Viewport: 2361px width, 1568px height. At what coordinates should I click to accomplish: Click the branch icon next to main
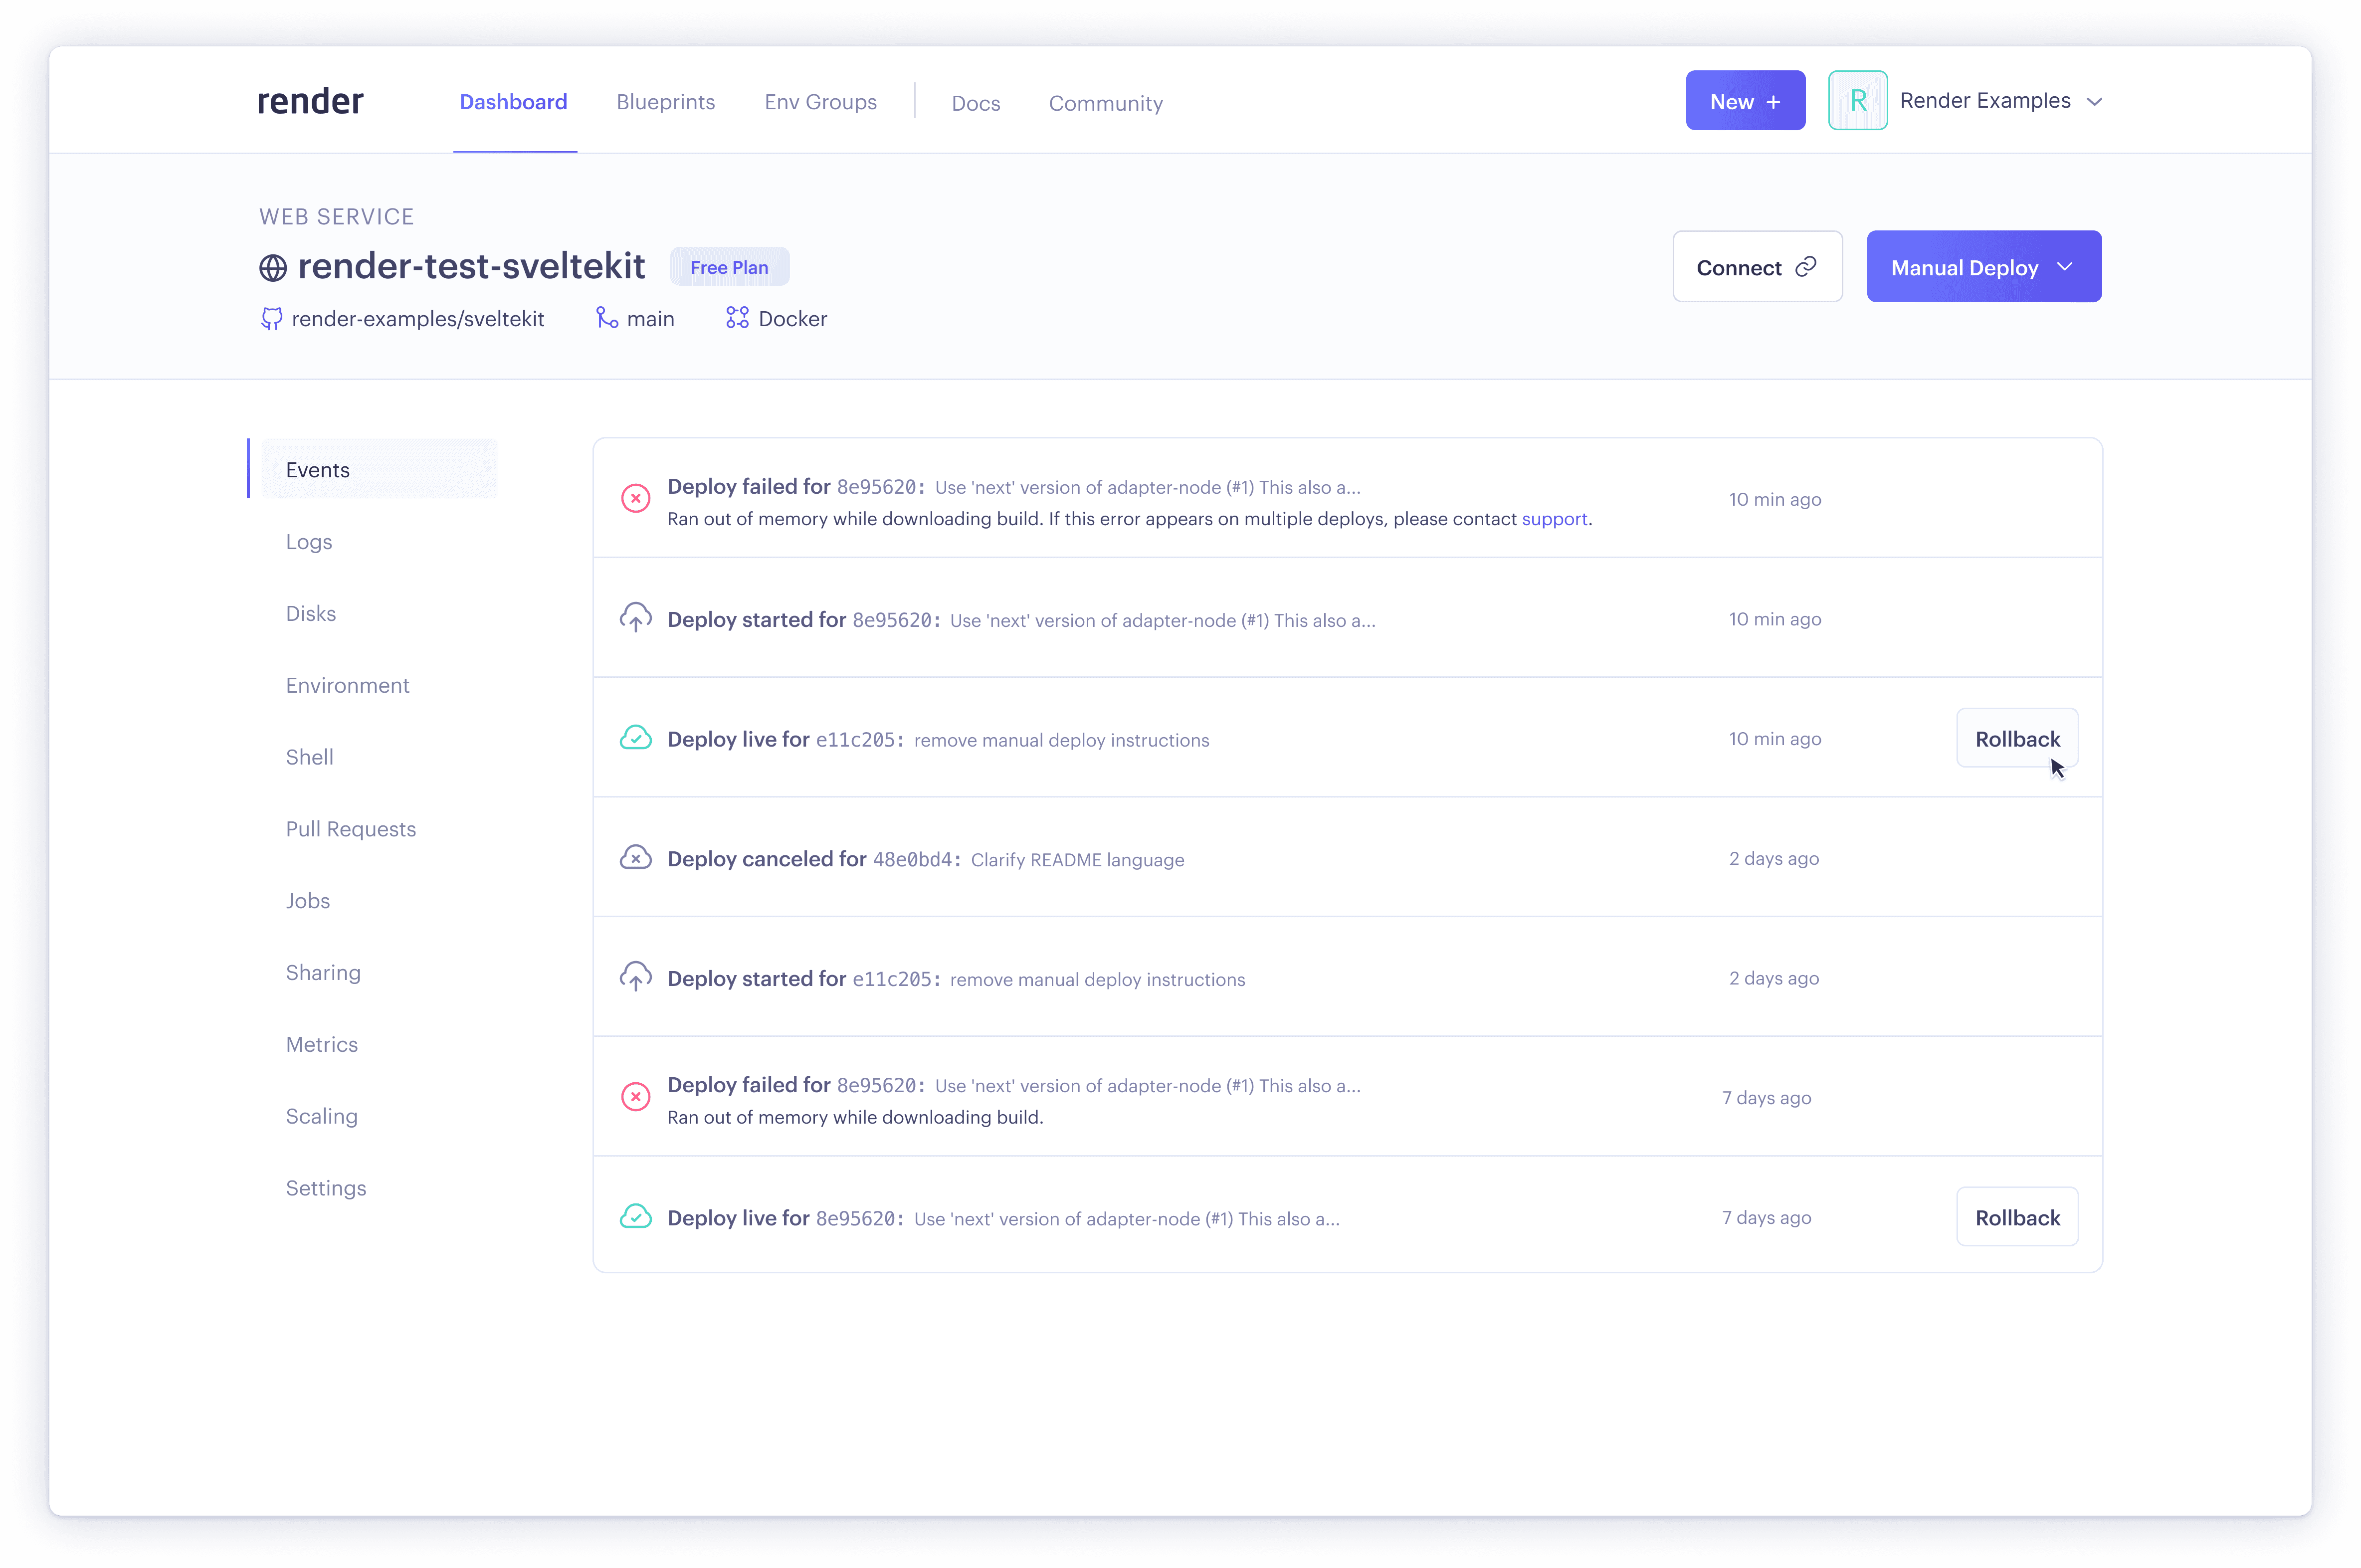click(x=606, y=318)
